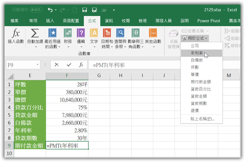Screen dimensions: 245x162
Task: Open the Logical (邏輯) functions icon
Action: (81, 33)
